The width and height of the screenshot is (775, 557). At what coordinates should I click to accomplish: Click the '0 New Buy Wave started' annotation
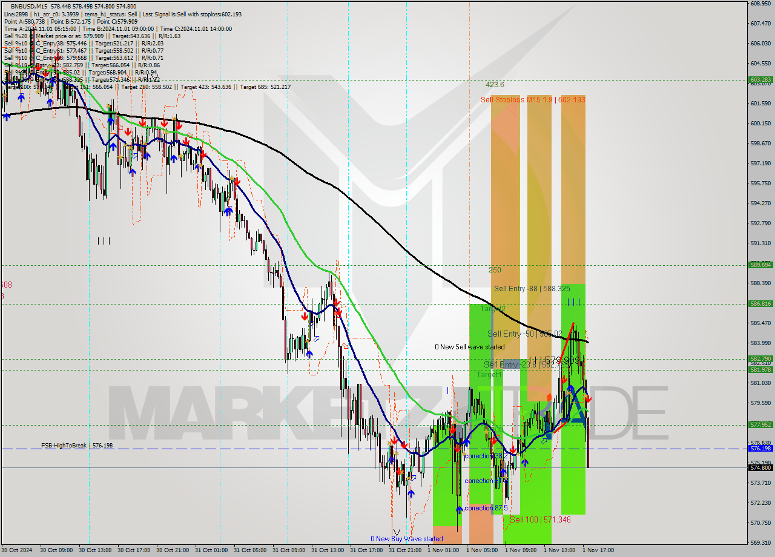pos(407,538)
